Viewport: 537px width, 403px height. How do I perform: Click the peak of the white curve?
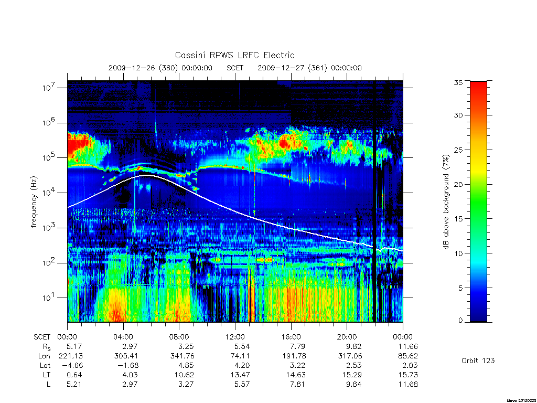coord(147,175)
